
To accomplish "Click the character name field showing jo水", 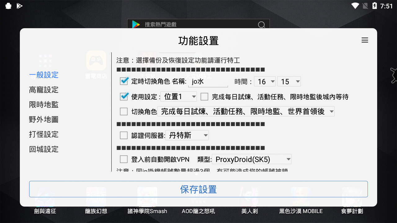I will (x=208, y=81).
